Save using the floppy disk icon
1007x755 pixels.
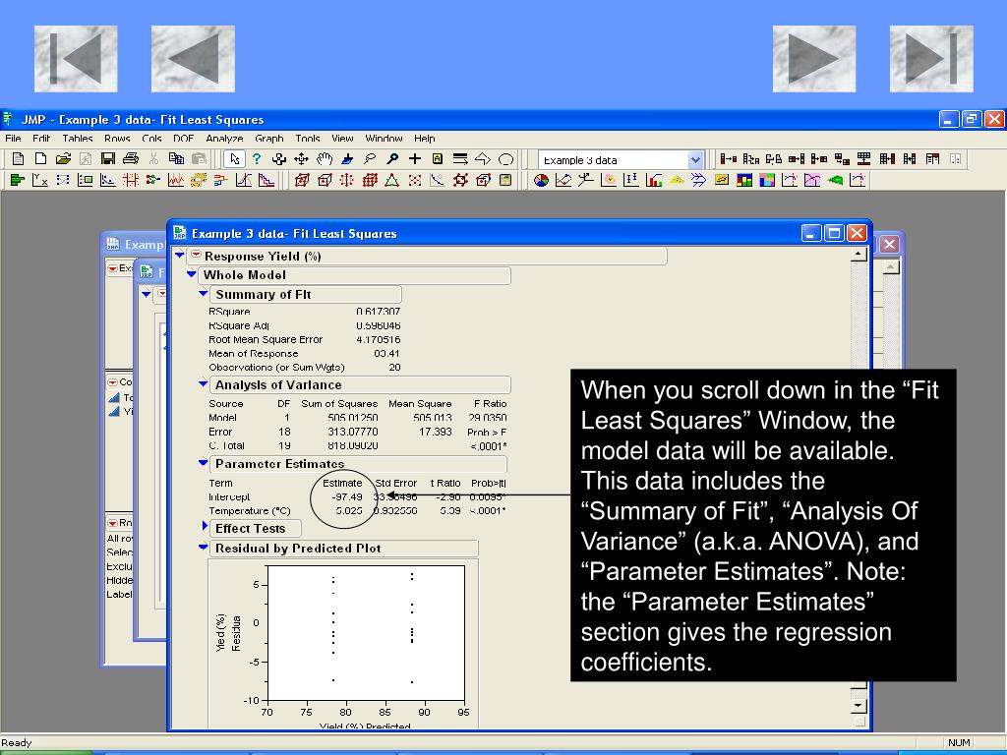click(x=108, y=159)
